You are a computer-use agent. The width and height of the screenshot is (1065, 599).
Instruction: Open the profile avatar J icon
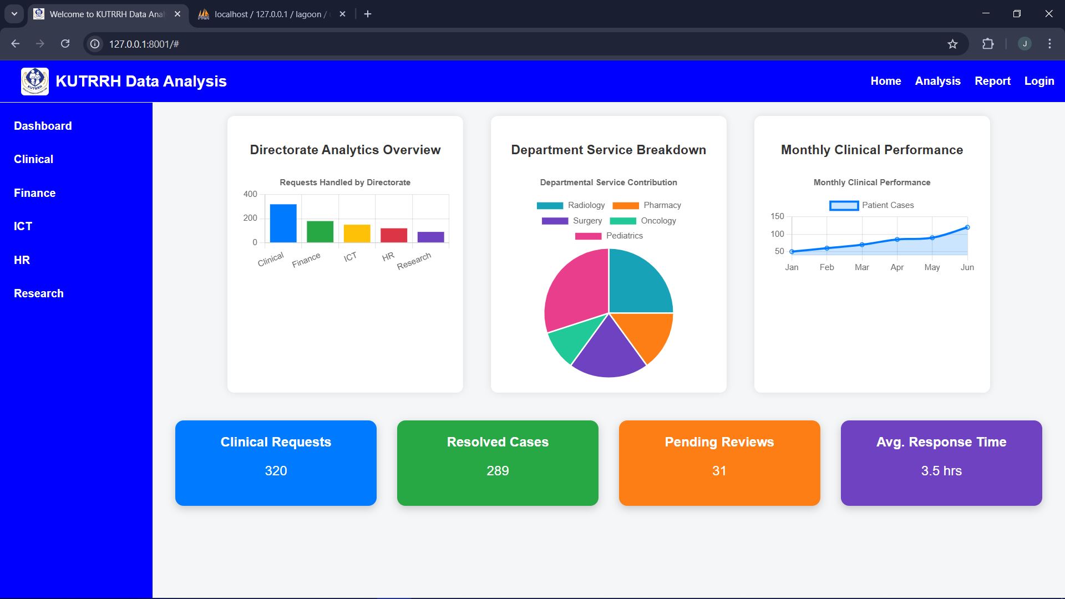(1025, 44)
